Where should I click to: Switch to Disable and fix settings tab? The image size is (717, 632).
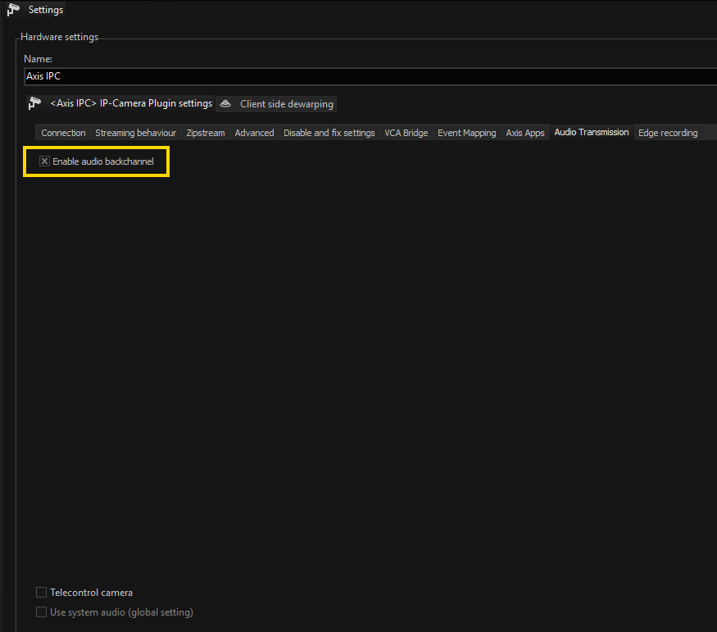[x=329, y=133]
